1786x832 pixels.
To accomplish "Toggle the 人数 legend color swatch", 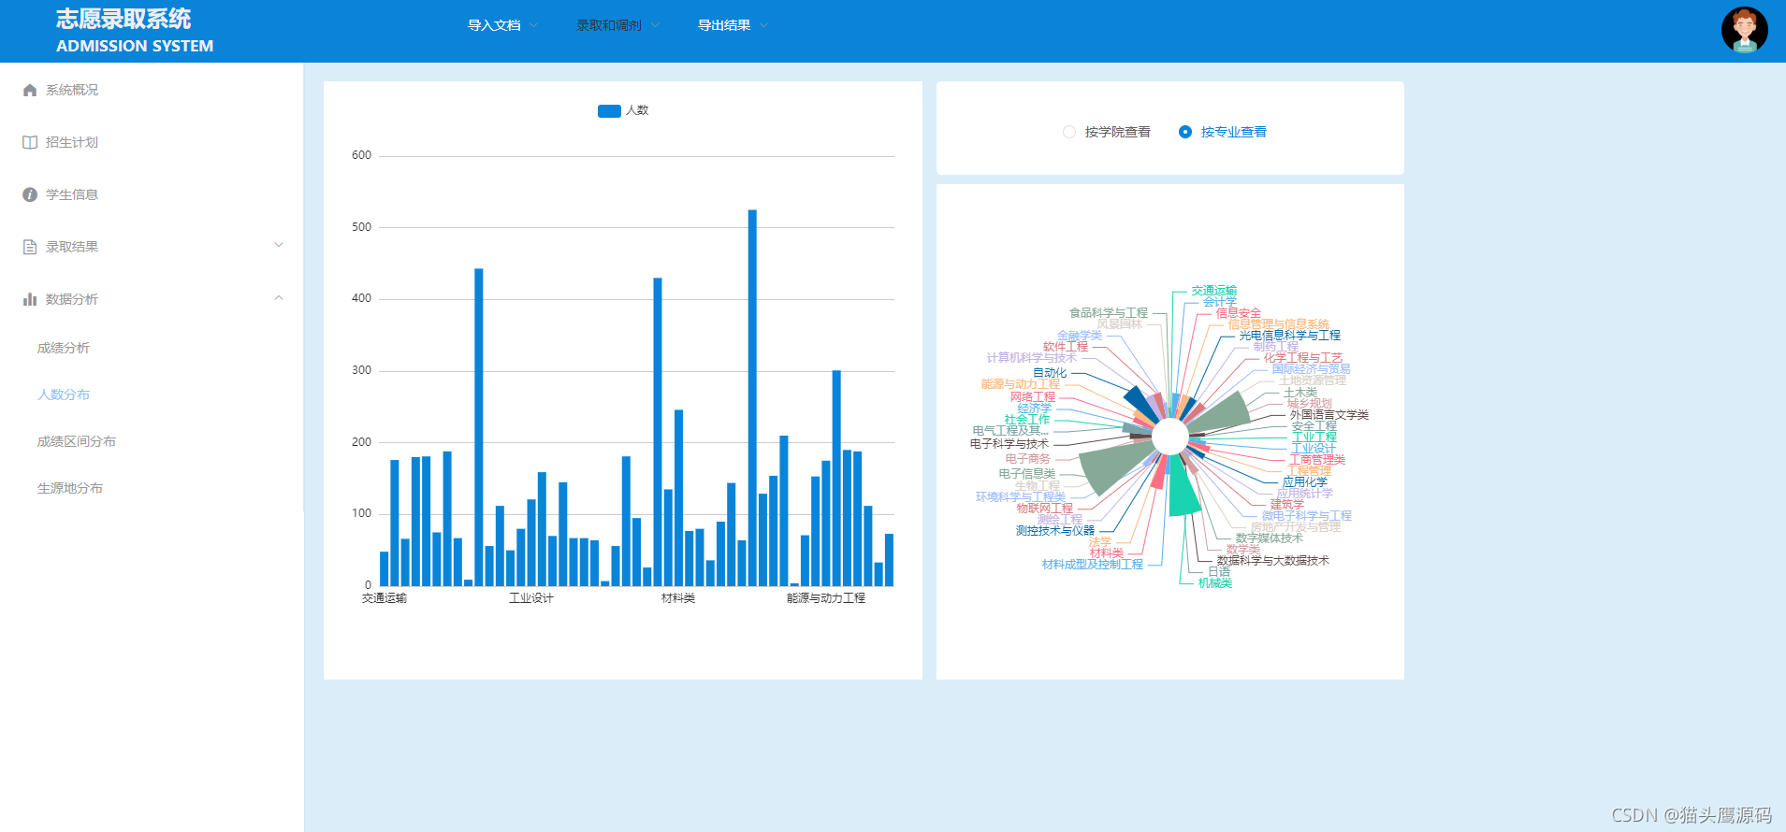I will tap(609, 111).
